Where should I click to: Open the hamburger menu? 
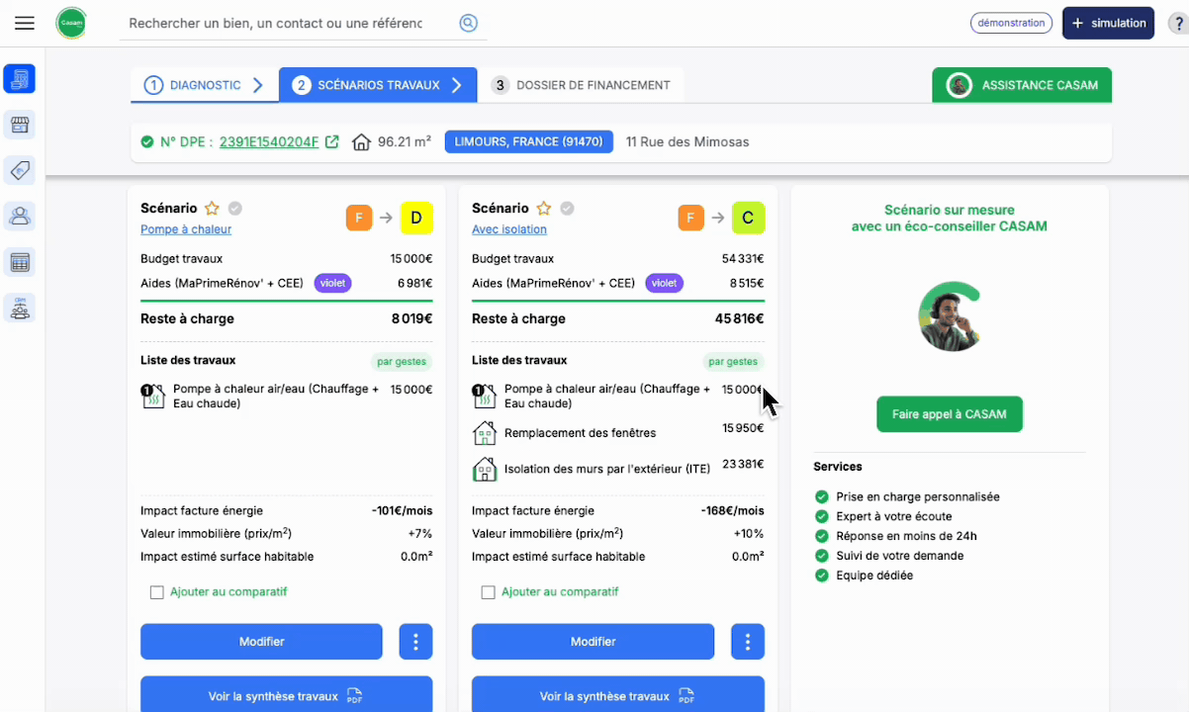[25, 23]
